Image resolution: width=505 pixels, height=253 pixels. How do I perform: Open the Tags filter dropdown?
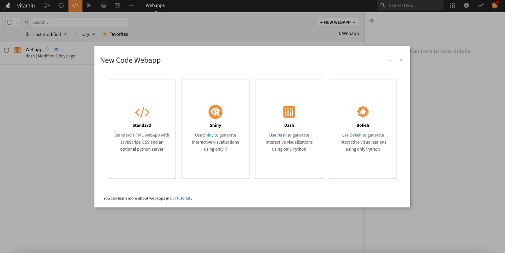[88, 34]
